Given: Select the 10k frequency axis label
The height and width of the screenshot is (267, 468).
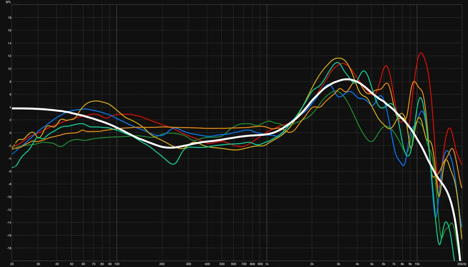Looking at the screenshot, I should (x=417, y=264).
